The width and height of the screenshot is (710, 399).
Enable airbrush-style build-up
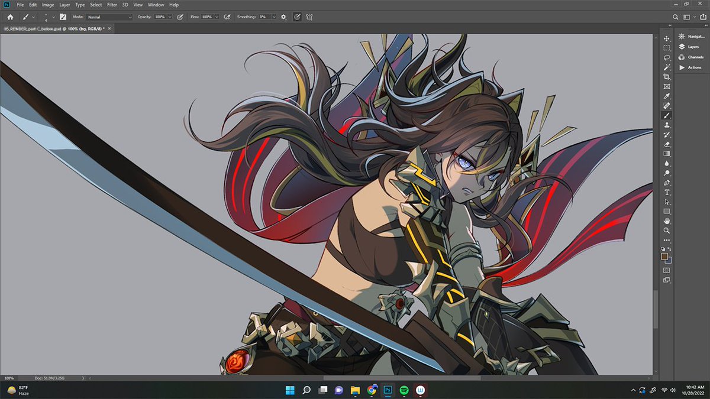pos(226,17)
